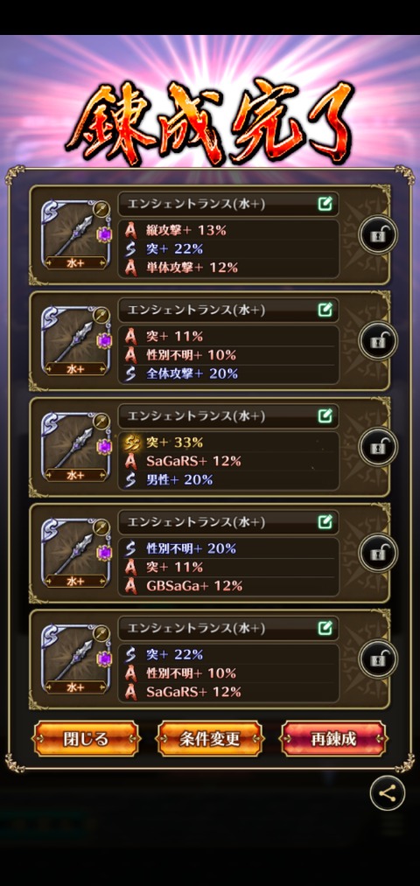Screen dimensions: 420x886
Task: Toggle lock on third lance with 突+ 33%
Action: pyautogui.click(x=378, y=447)
